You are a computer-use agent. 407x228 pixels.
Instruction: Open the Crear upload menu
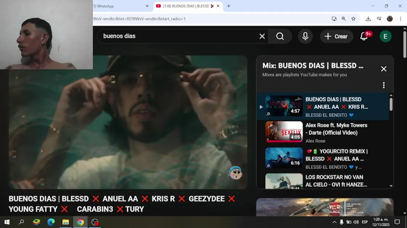tap(336, 36)
